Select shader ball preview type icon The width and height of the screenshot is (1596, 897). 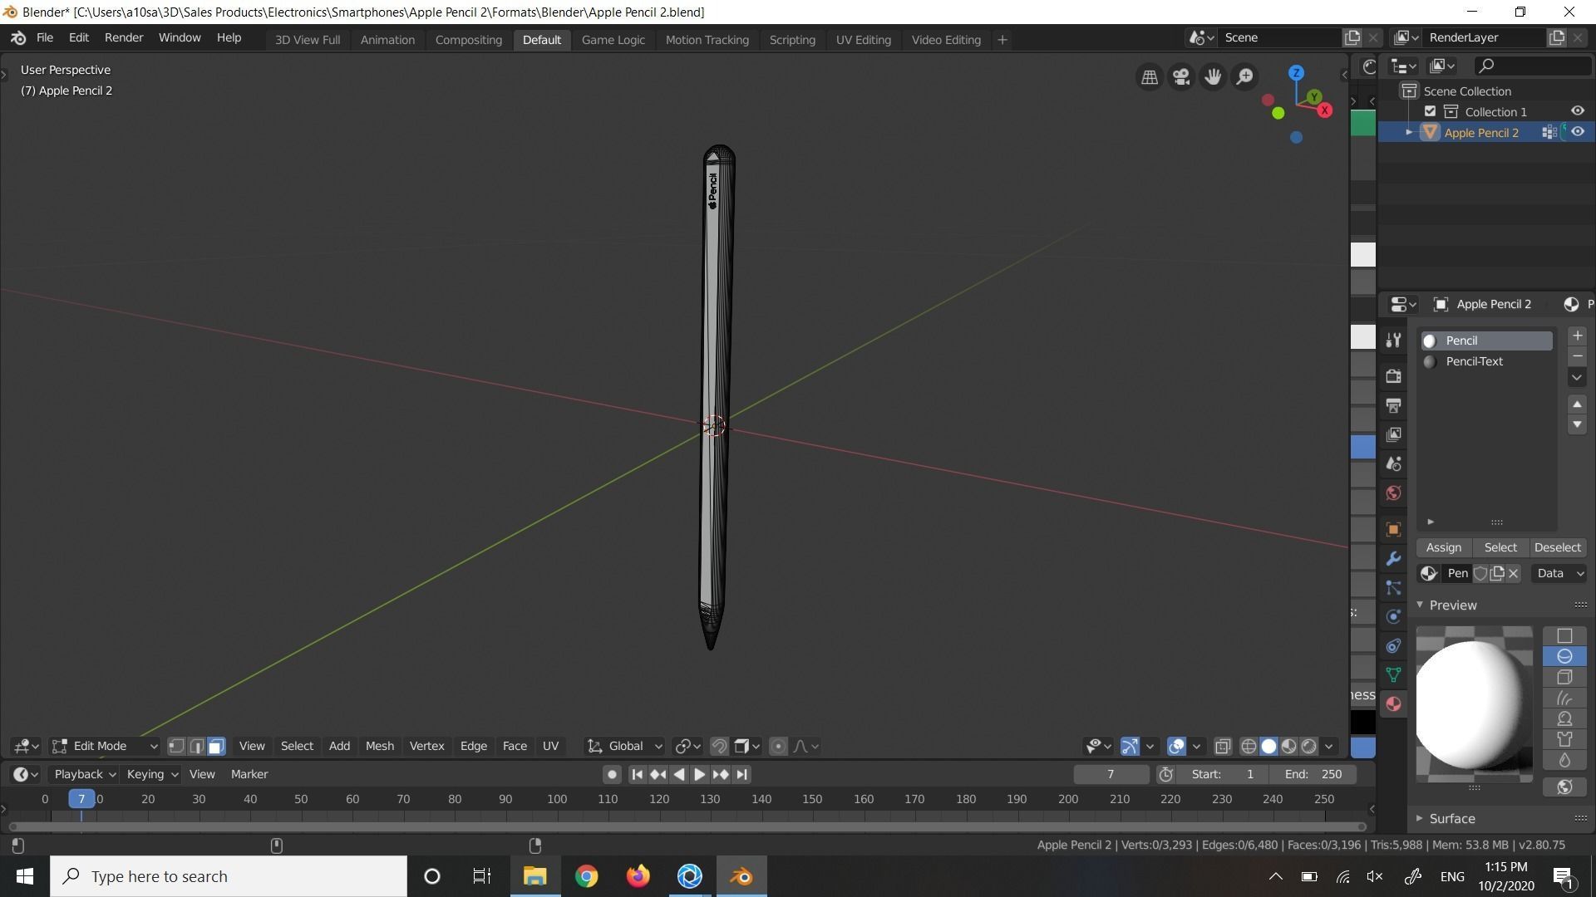[x=1564, y=718]
